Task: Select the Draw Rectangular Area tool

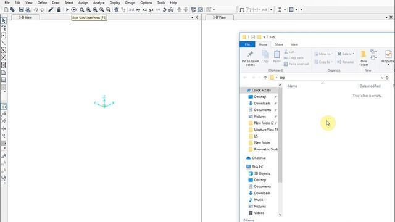Action: click(x=4, y=80)
